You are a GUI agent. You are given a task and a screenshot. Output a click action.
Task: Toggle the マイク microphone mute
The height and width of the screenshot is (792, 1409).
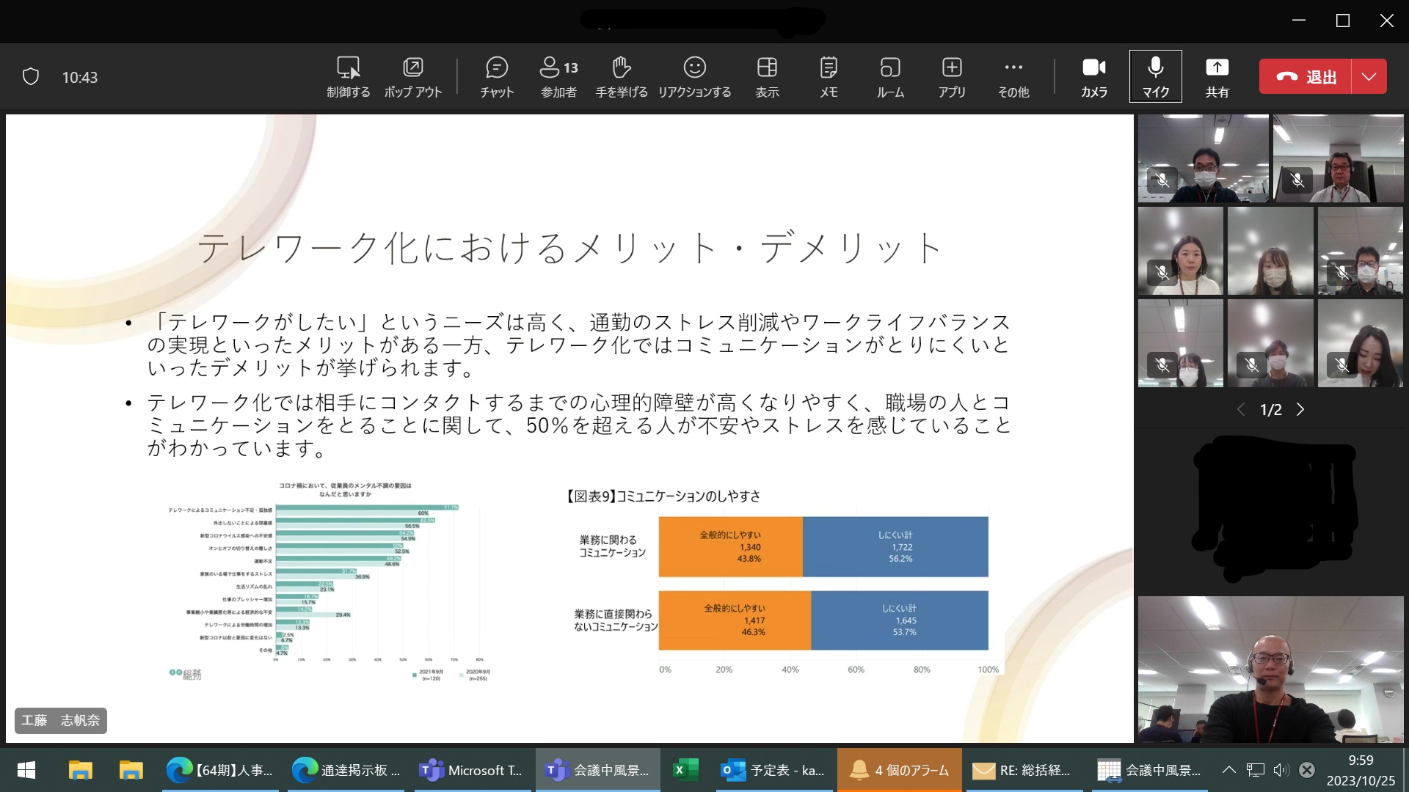pyautogui.click(x=1155, y=76)
